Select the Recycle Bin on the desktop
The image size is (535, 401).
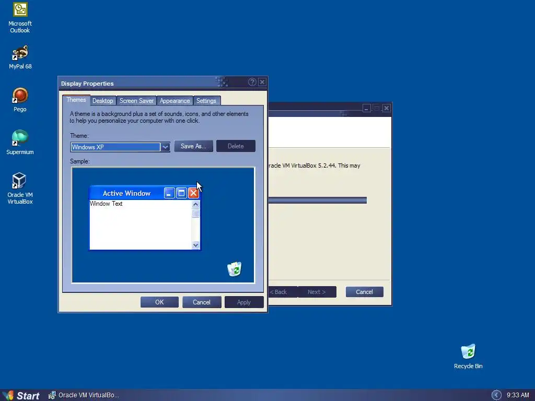point(468,356)
